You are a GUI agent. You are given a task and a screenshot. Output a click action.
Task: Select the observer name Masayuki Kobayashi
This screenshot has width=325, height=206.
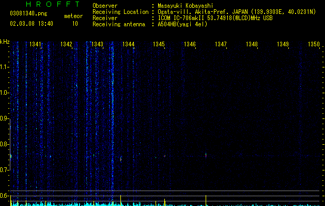(x=185, y=6)
